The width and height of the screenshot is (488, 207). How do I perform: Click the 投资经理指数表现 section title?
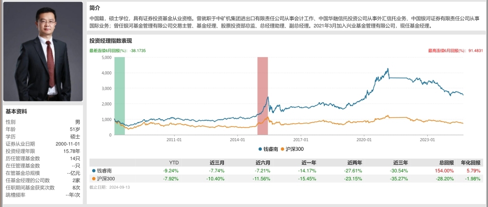point(111,40)
